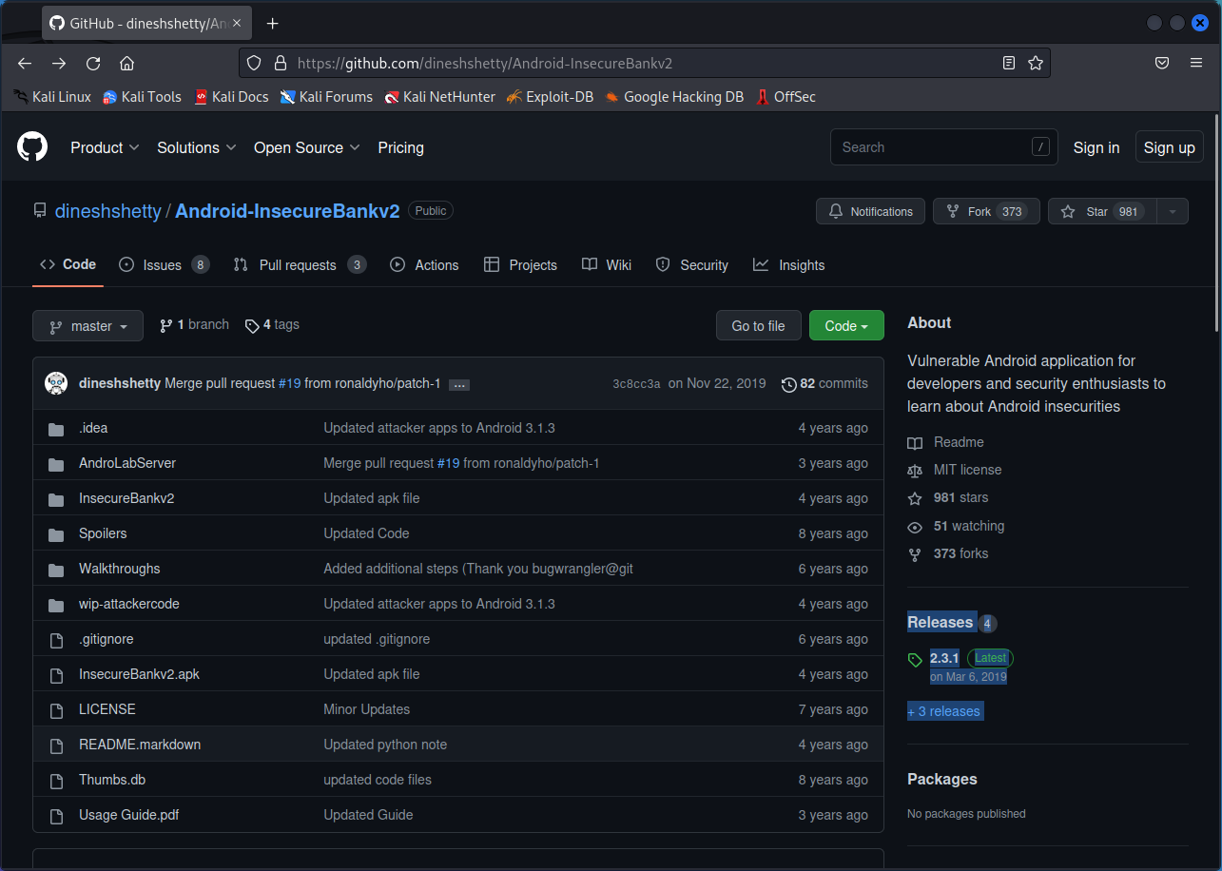View 1 branch link
1222x871 pixels.
click(194, 325)
